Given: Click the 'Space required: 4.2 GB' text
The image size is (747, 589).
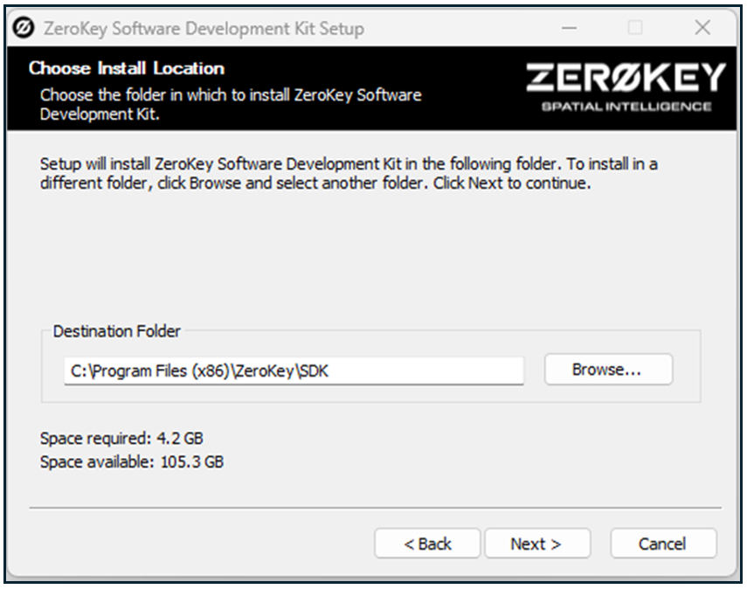Looking at the screenshot, I should point(121,438).
